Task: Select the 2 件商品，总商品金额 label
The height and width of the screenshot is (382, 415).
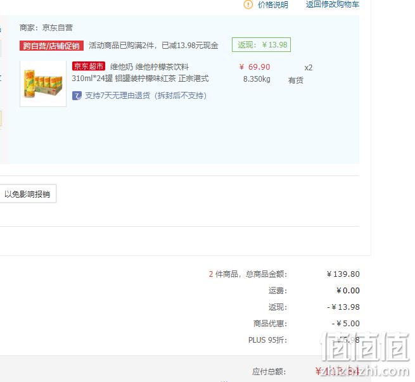Action: pyautogui.click(x=248, y=274)
